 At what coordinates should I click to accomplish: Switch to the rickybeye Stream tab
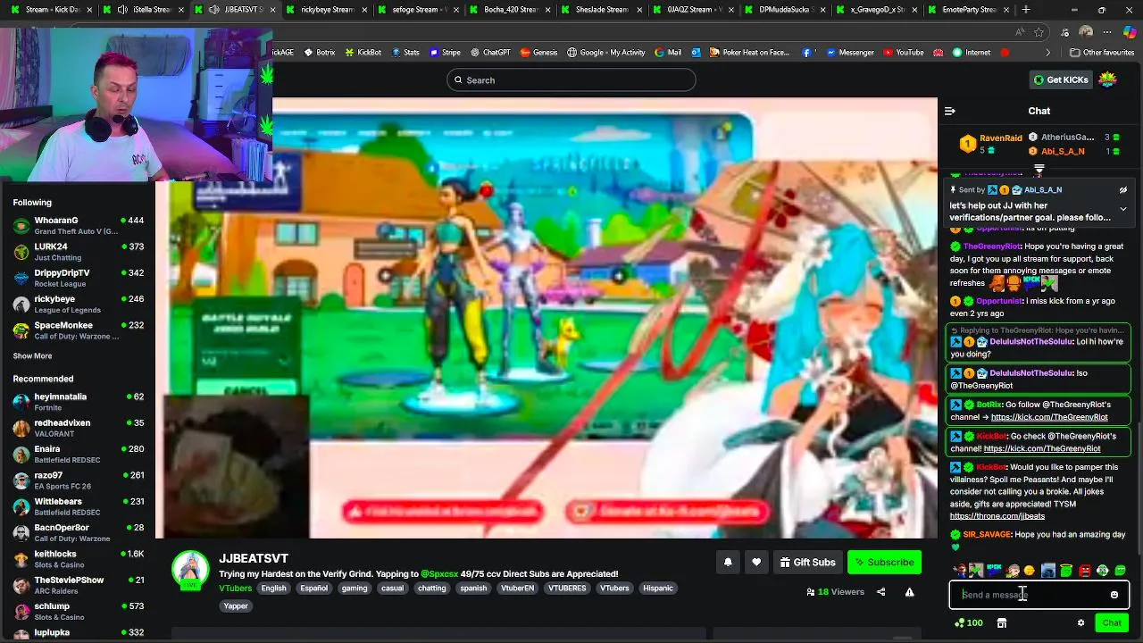(326, 10)
